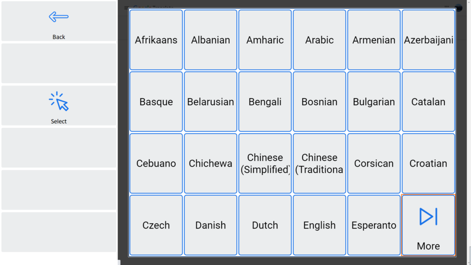Viewport: 471px width, 265px height.
Task: Select the Bengali language tile
Action: 265,102
